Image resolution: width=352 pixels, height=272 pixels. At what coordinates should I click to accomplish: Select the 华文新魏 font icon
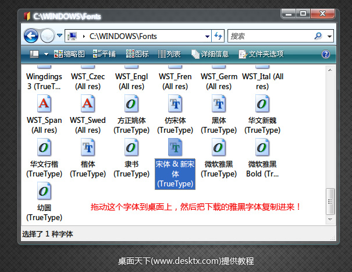(x=262, y=104)
